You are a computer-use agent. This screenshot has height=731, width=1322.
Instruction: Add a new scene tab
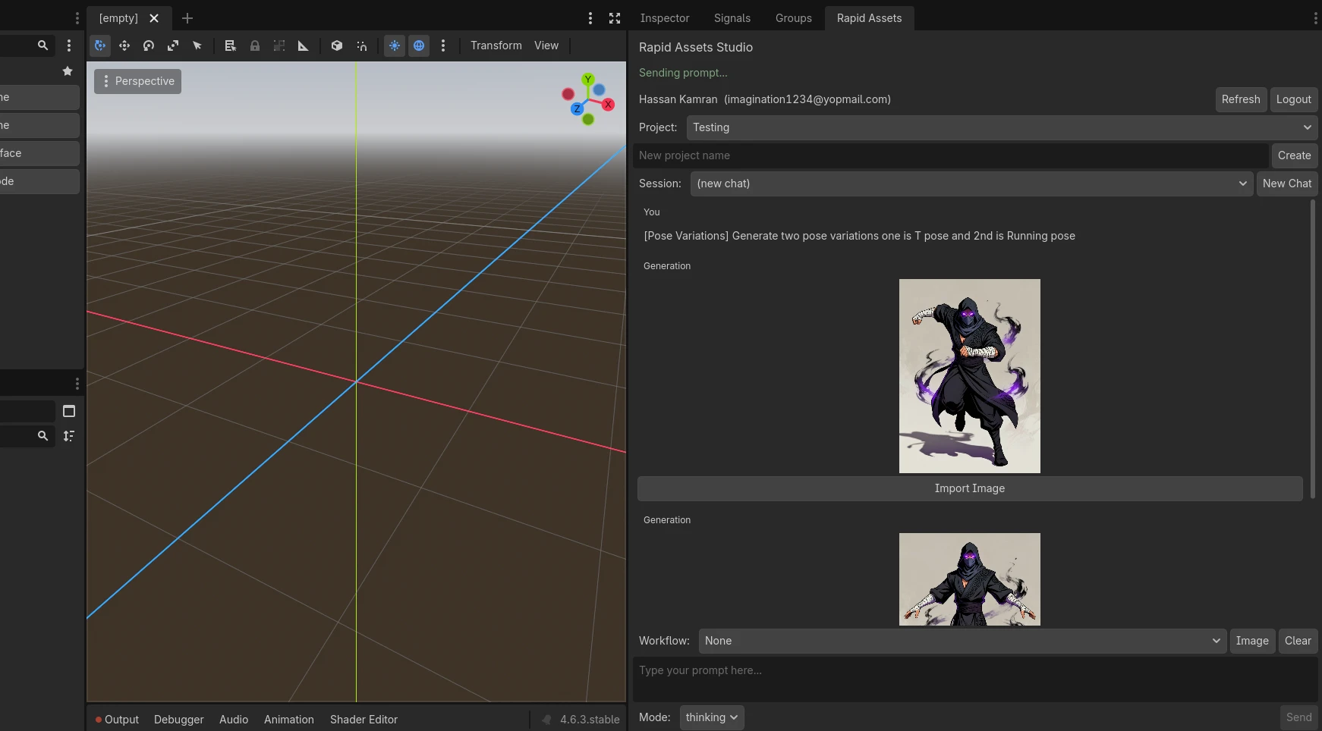point(187,18)
